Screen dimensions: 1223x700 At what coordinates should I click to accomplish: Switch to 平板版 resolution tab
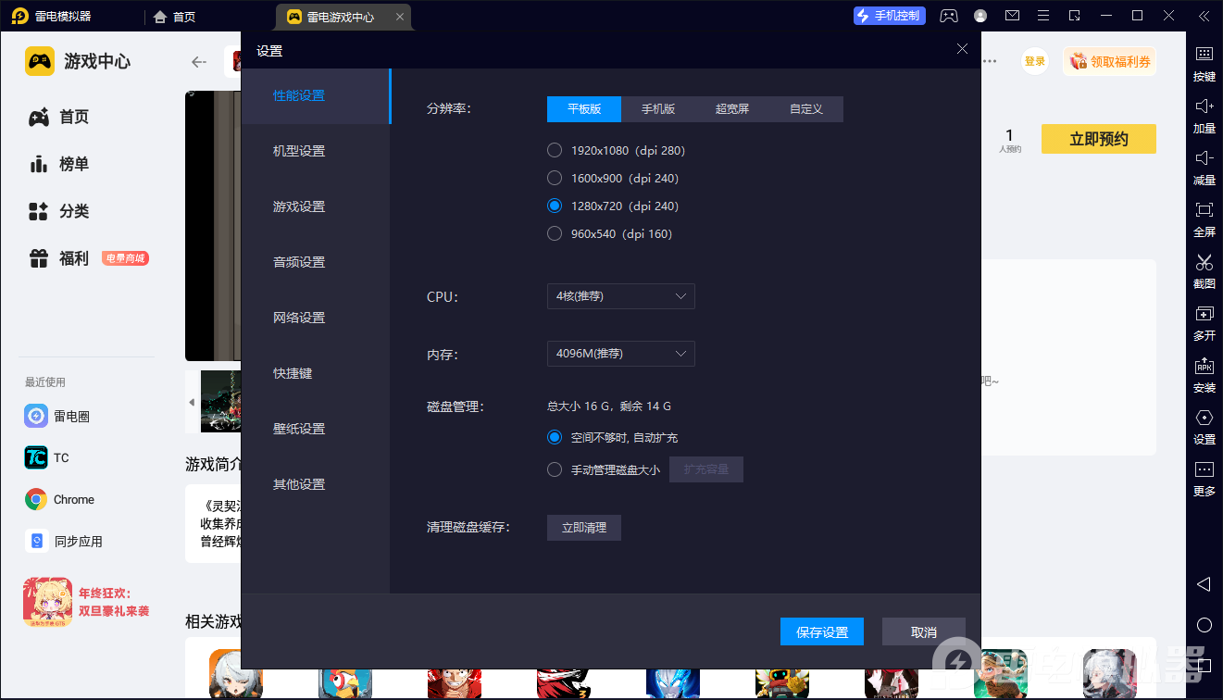point(584,109)
